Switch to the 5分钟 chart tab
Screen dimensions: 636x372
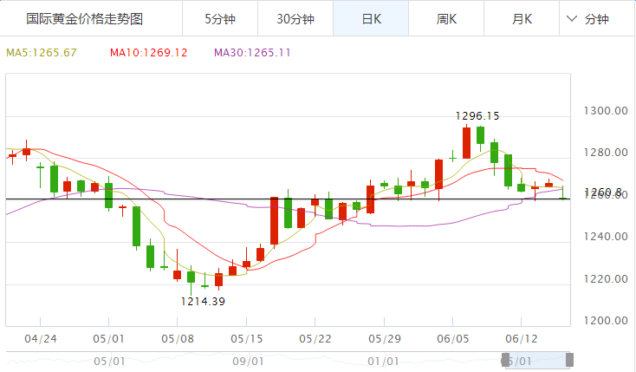[x=219, y=18]
